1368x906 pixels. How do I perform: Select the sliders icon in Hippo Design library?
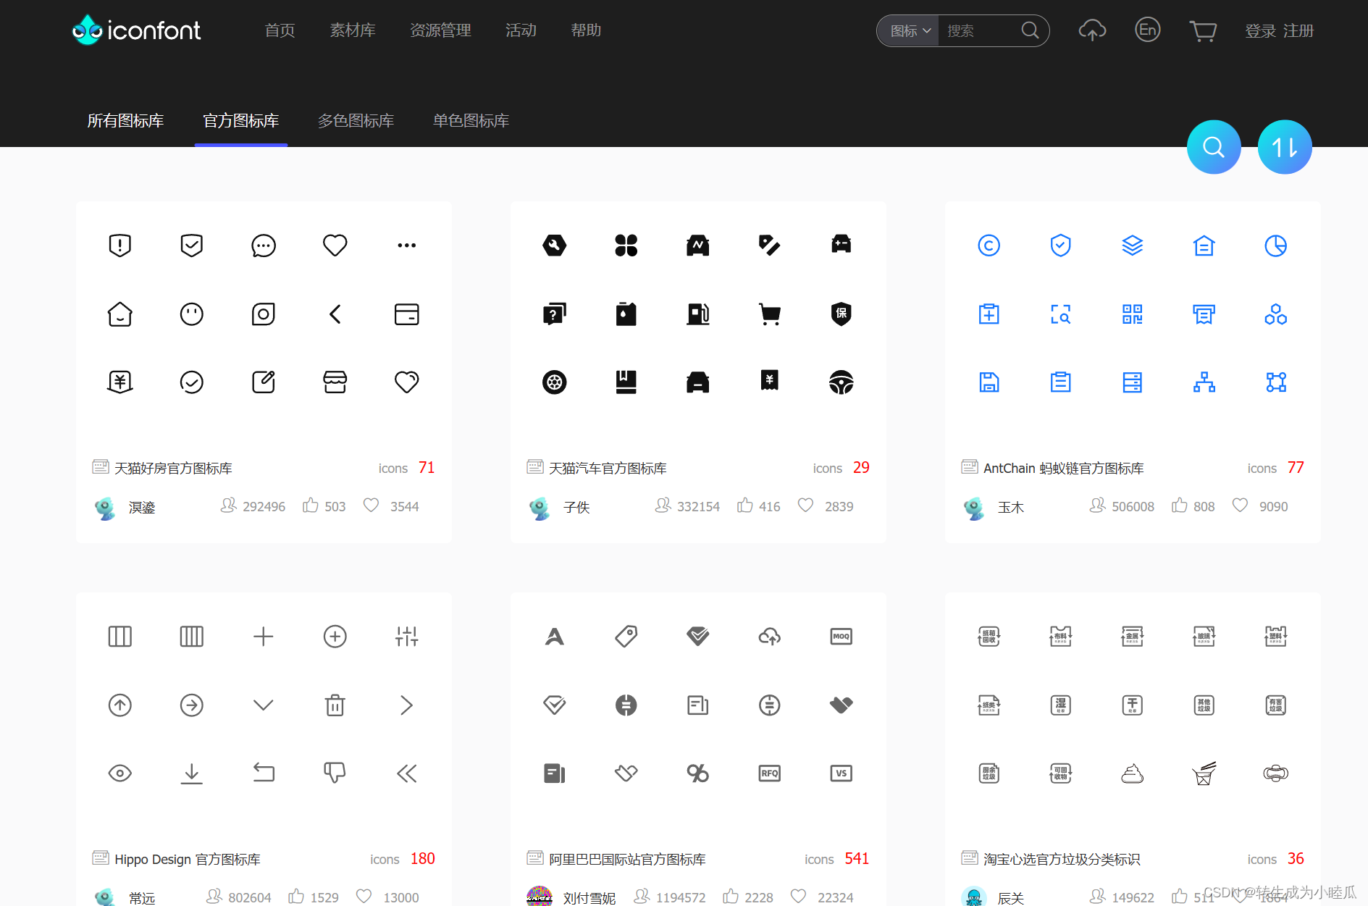point(407,637)
